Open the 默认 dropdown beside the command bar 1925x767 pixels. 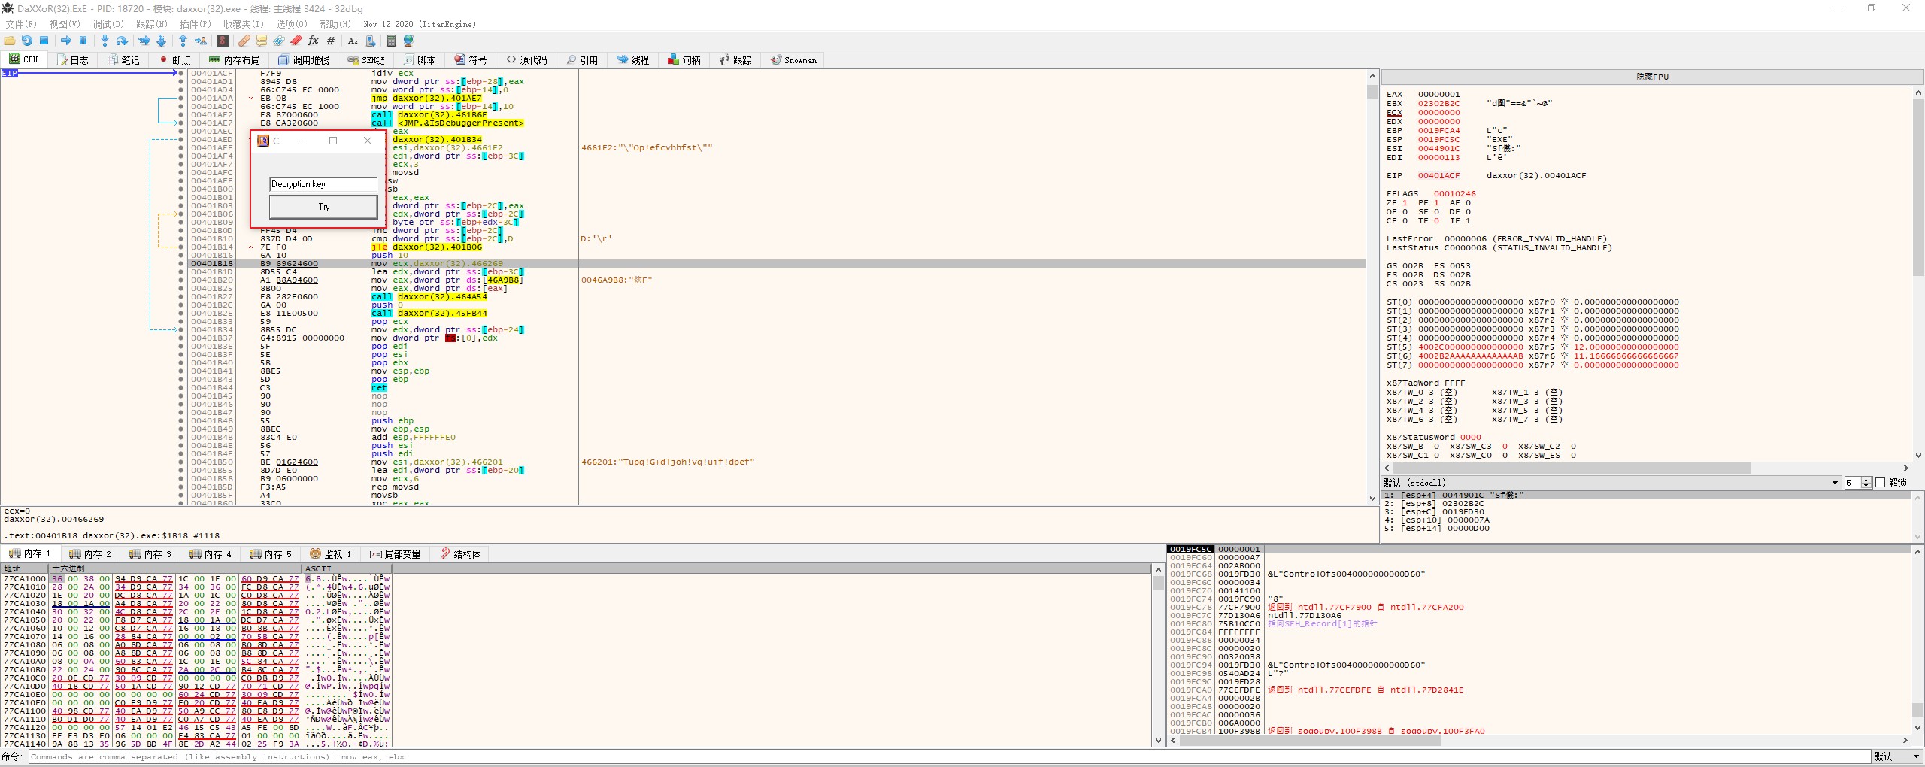pos(1914,756)
